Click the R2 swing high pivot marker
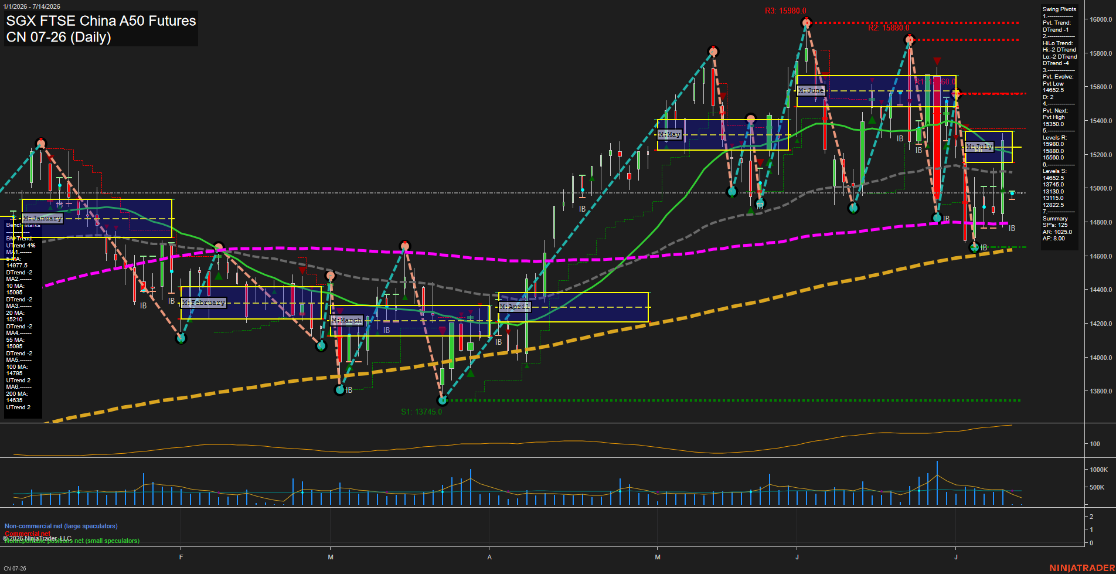The image size is (1116, 574). pyautogui.click(x=910, y=40)
